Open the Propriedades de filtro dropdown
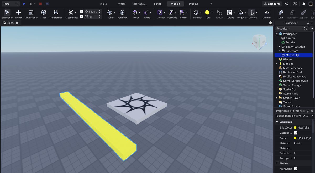The height and width of the screenshot is (173, 315). pos(294,116)
